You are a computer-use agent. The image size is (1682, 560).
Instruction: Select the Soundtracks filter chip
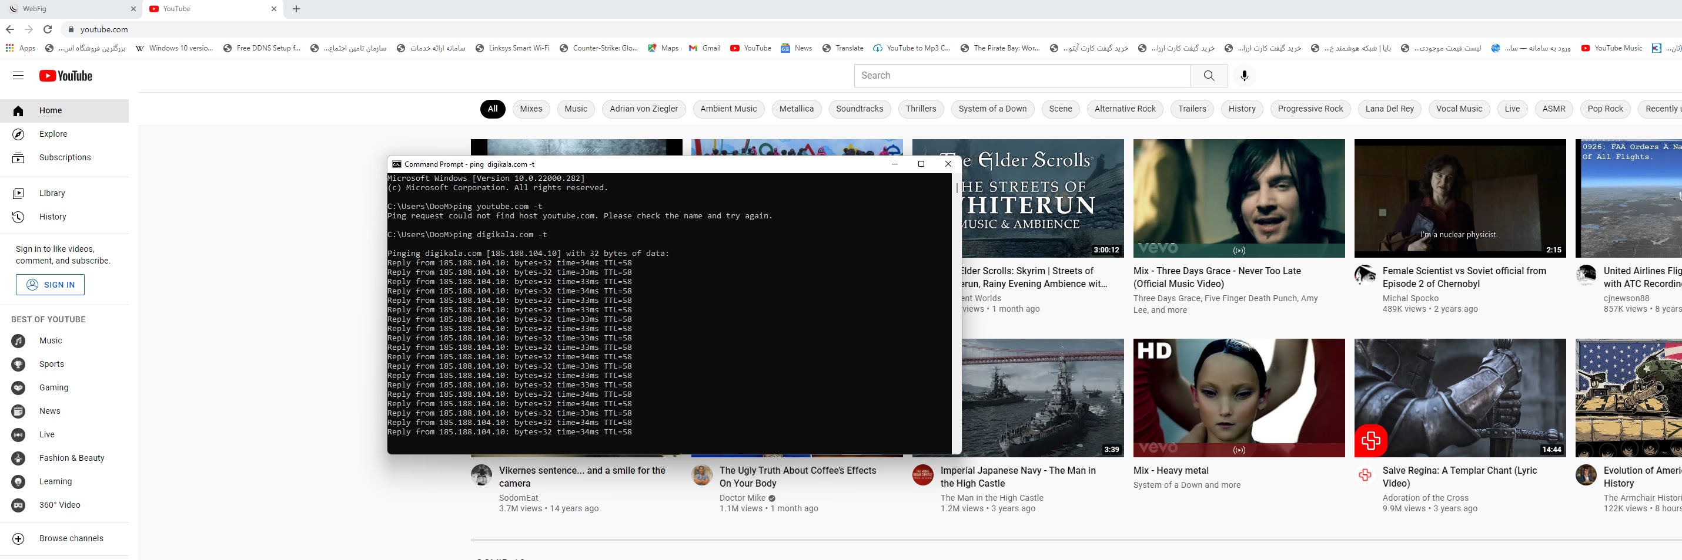[x=860, y=109]
